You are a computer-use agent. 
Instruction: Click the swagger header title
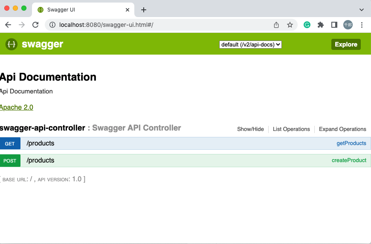click(x=42, y=44)
